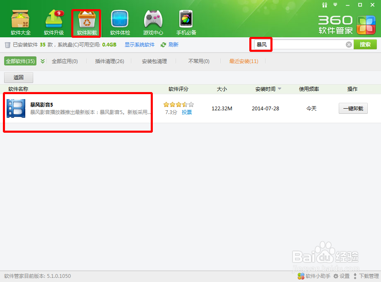
Task: Refresh the installed software list
Action: [170, 44]
